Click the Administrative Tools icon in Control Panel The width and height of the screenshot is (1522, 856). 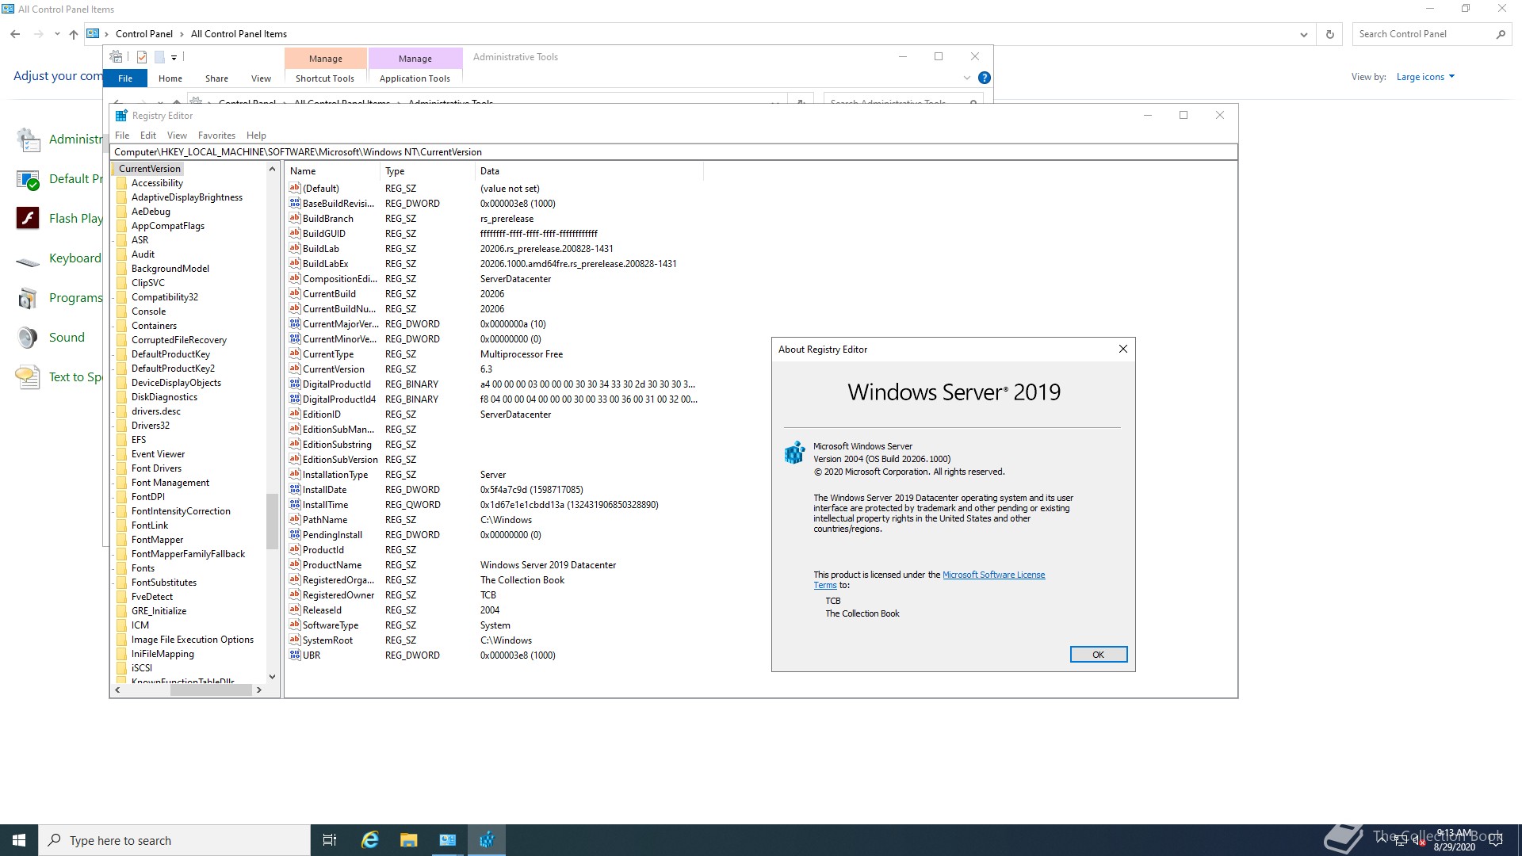tap(28, 139)
